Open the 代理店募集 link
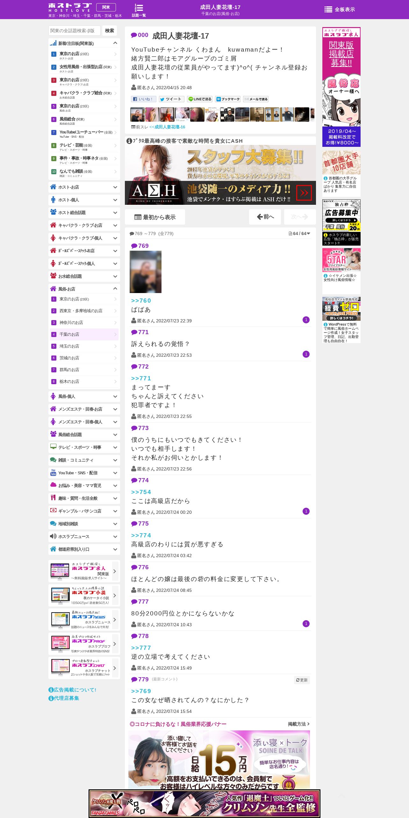 pos(64,698)
